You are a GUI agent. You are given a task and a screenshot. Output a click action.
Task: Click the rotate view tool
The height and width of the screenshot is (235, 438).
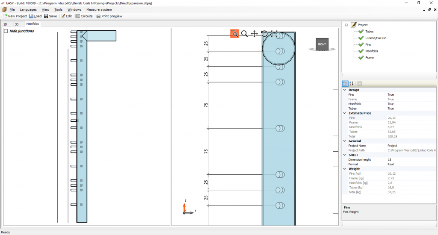click(264, 34)
